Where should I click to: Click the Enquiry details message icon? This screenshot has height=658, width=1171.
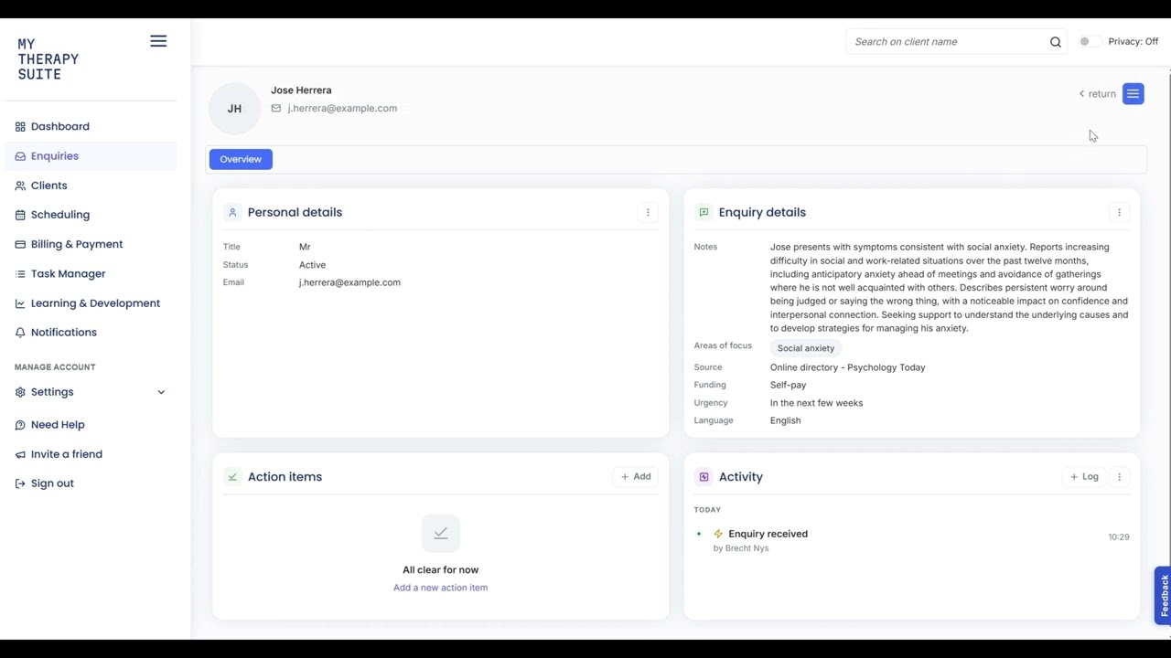[x=704, y=212]
